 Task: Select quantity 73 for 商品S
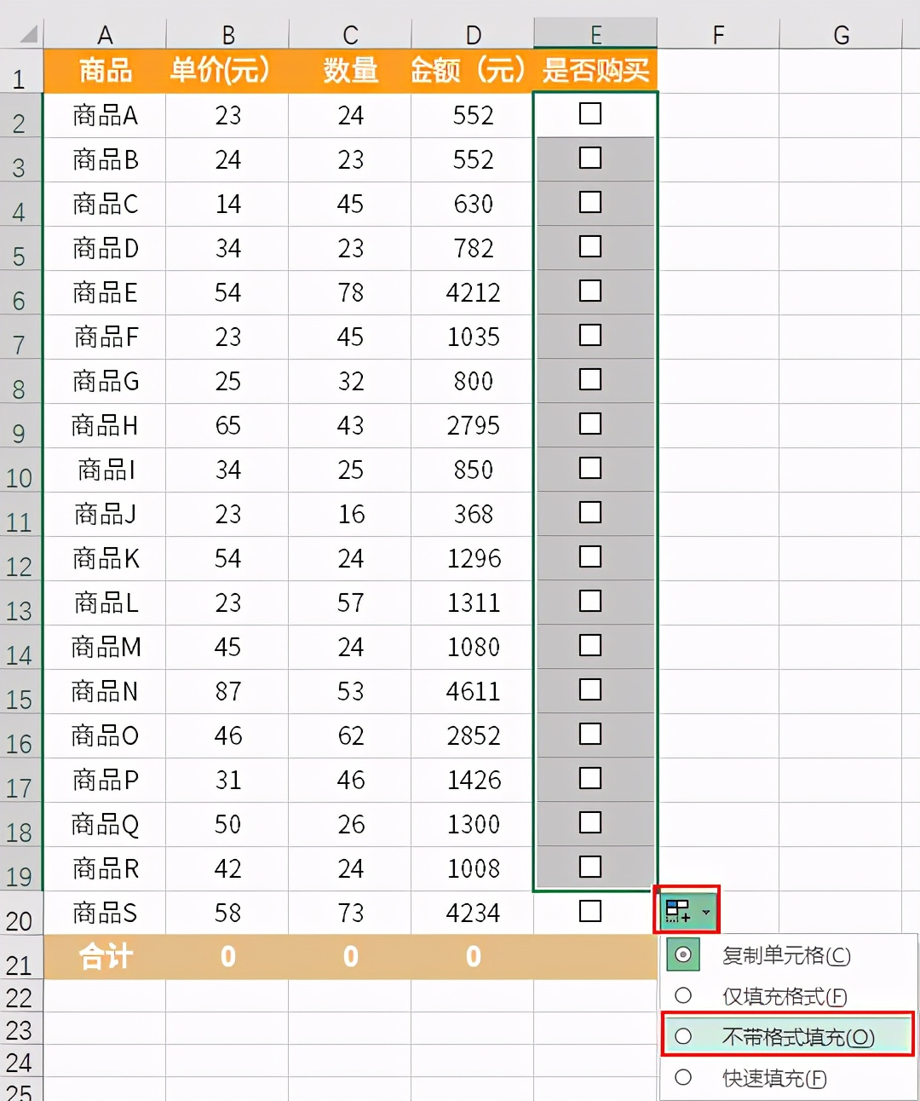coord(350,913)
